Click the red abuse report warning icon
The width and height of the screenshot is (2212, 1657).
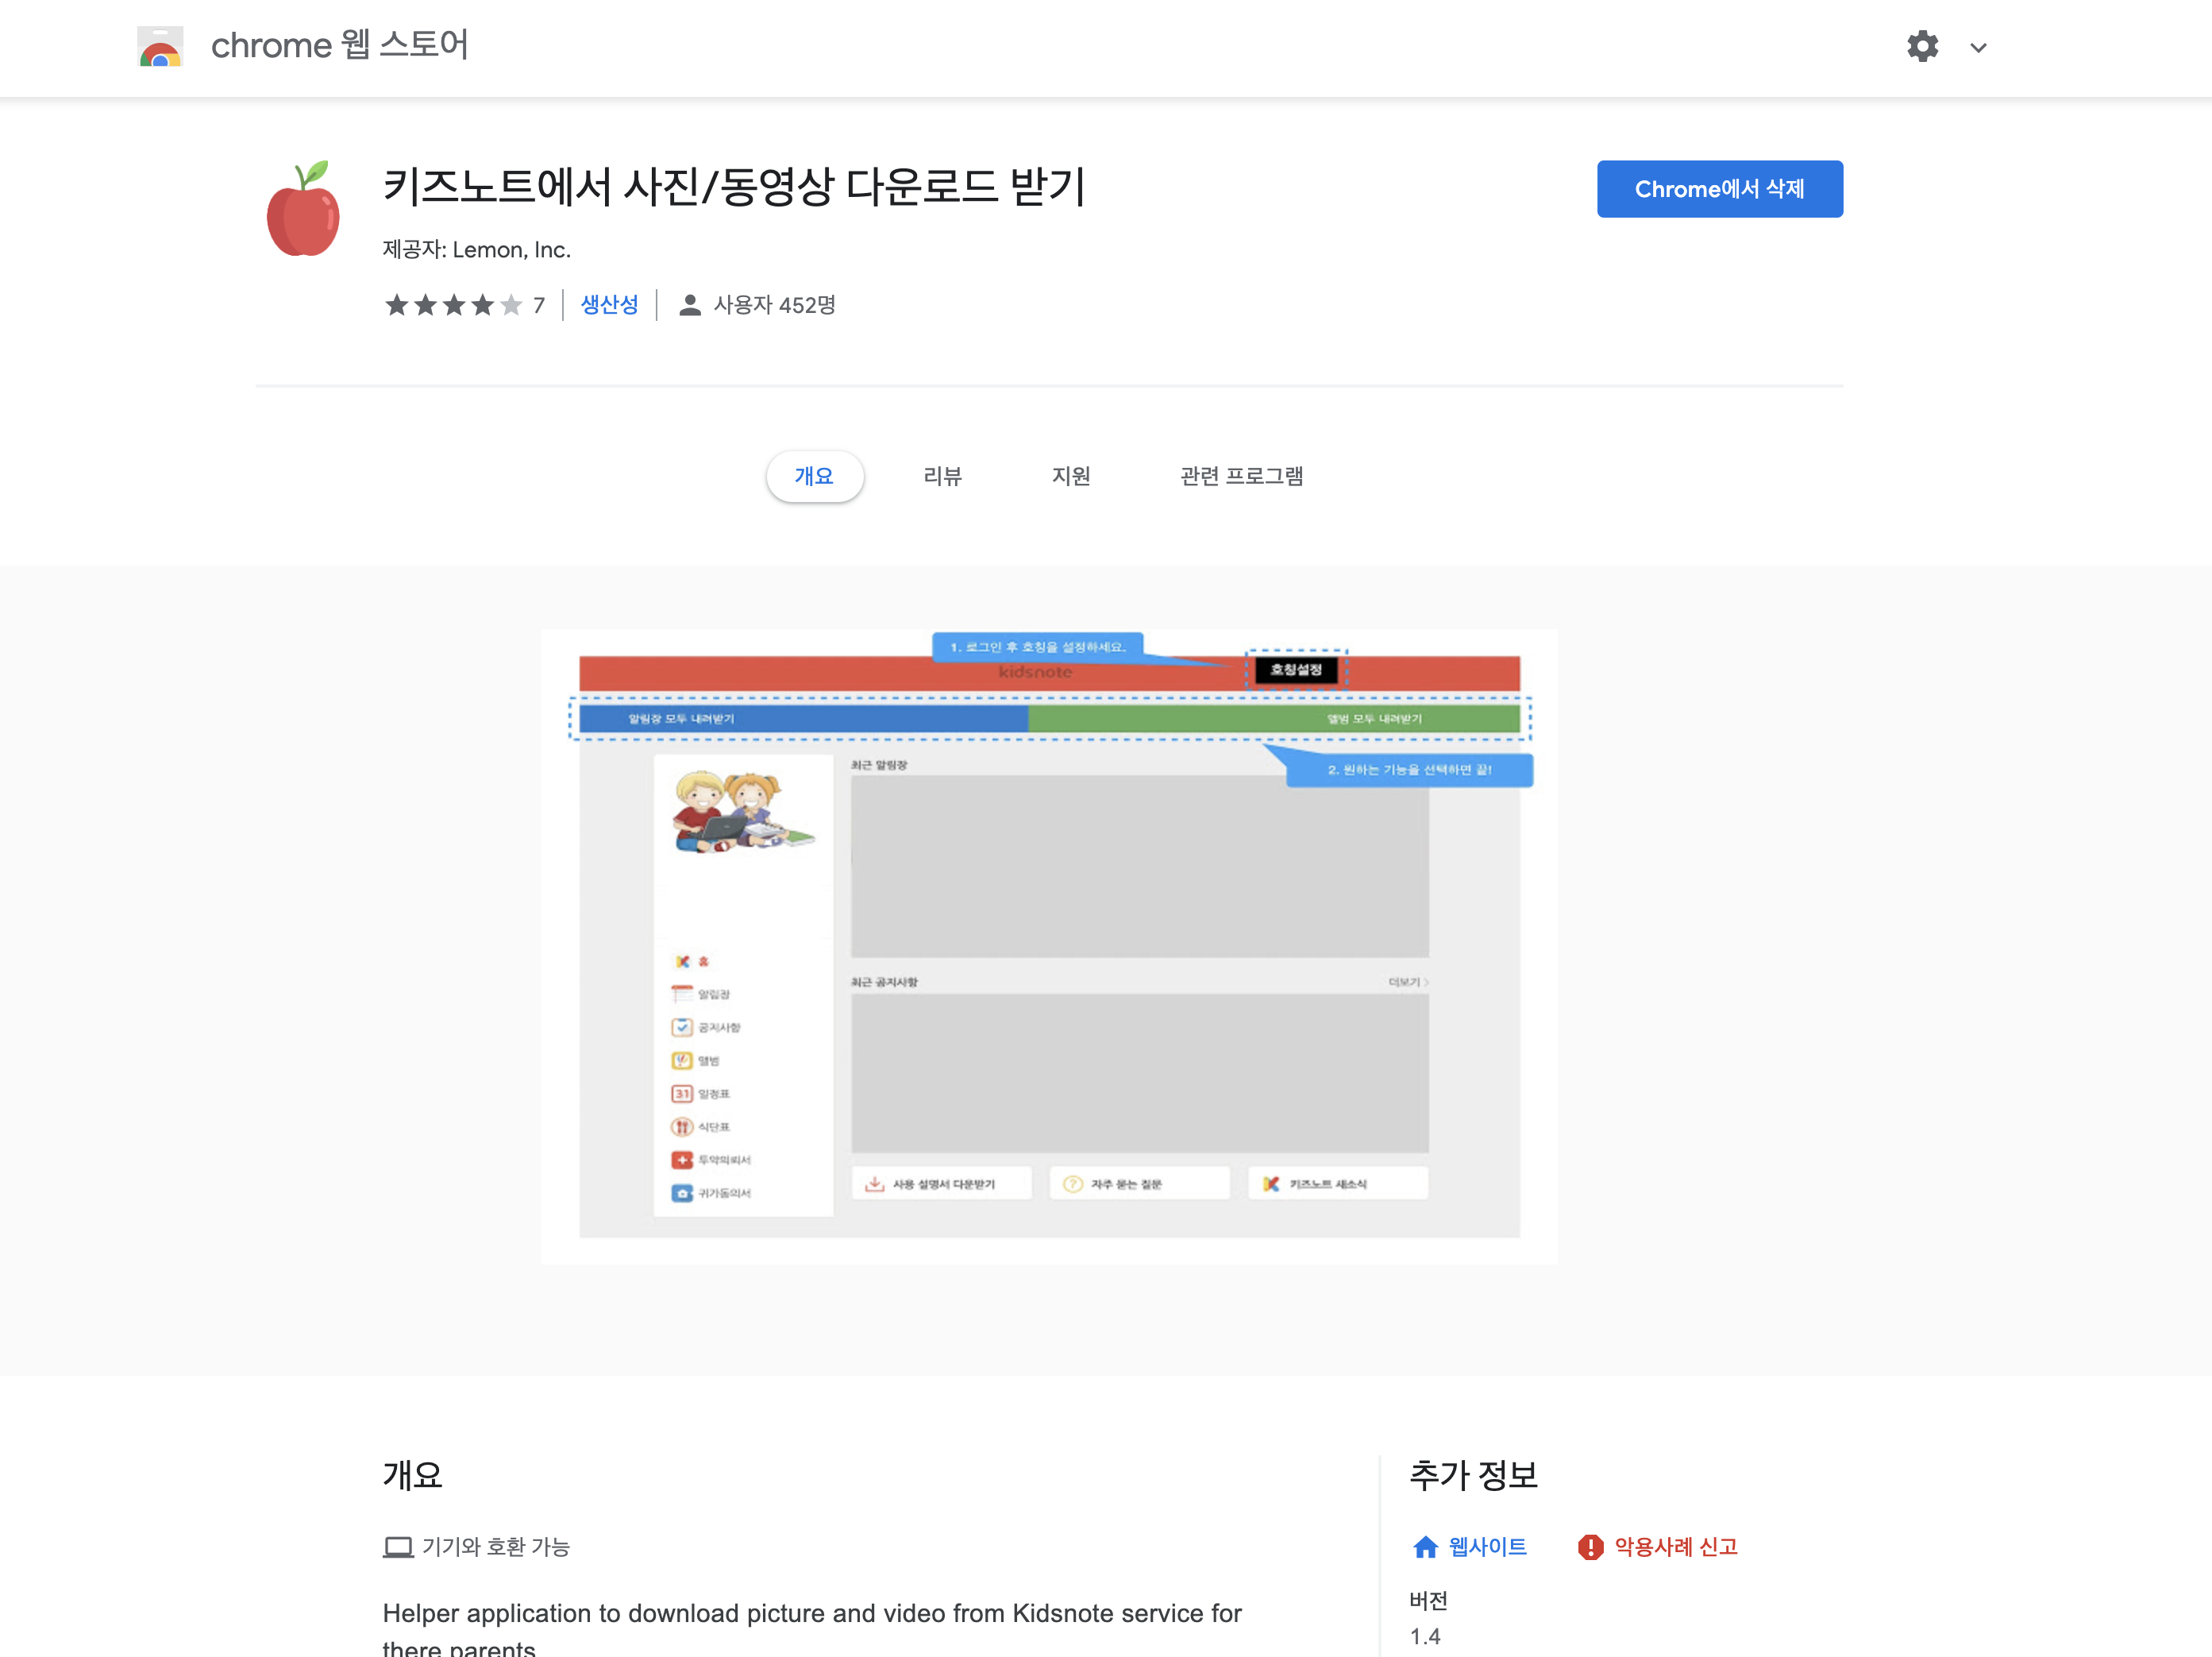[1590, 1547]
